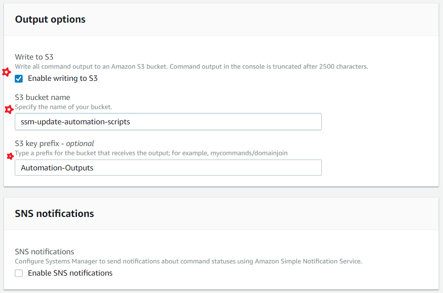This screenshot has height=293, width=443.
Task: Click the red star beside S3 key prefix
Action: tap(10, 156)
